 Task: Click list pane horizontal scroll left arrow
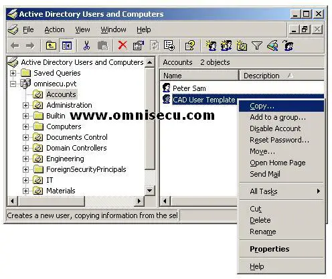pyautogui.click(x=165, y=201)
